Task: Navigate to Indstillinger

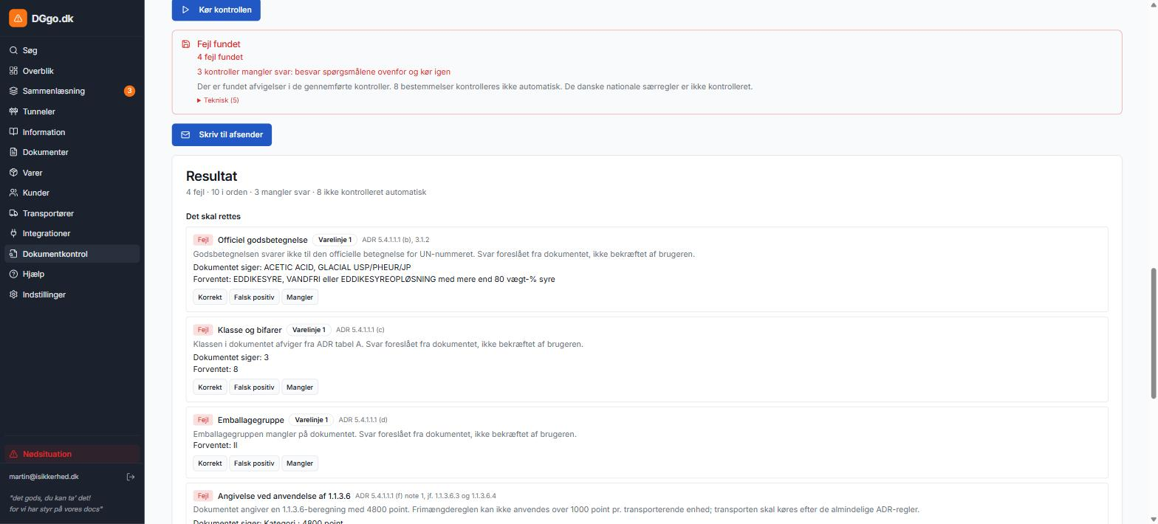Action: [72, 294]
